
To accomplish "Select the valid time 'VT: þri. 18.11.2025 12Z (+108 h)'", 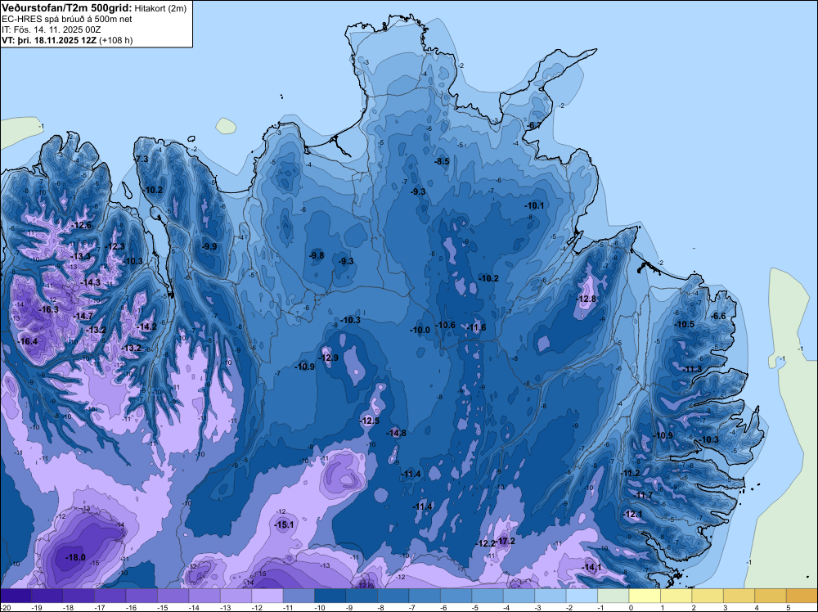I will click(67, 40).
